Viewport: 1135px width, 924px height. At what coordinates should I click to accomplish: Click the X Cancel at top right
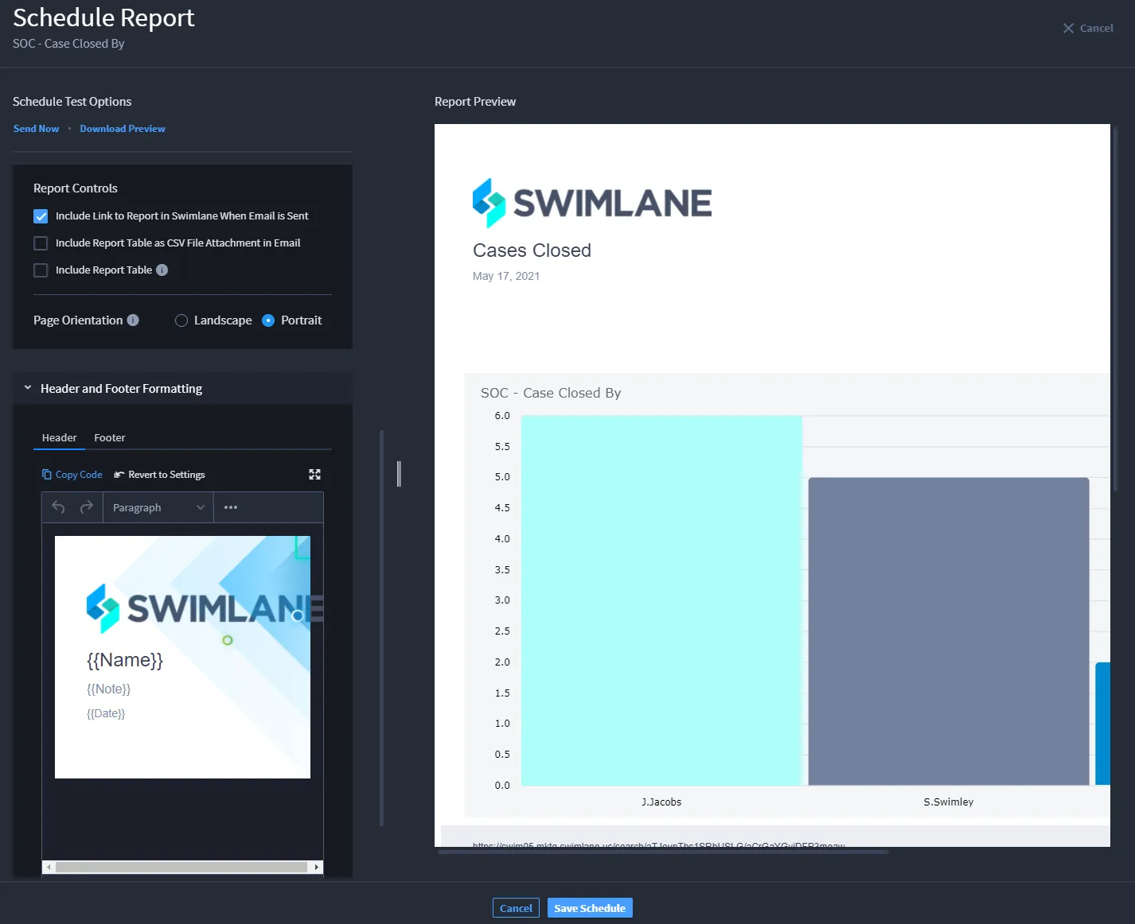1088,28
